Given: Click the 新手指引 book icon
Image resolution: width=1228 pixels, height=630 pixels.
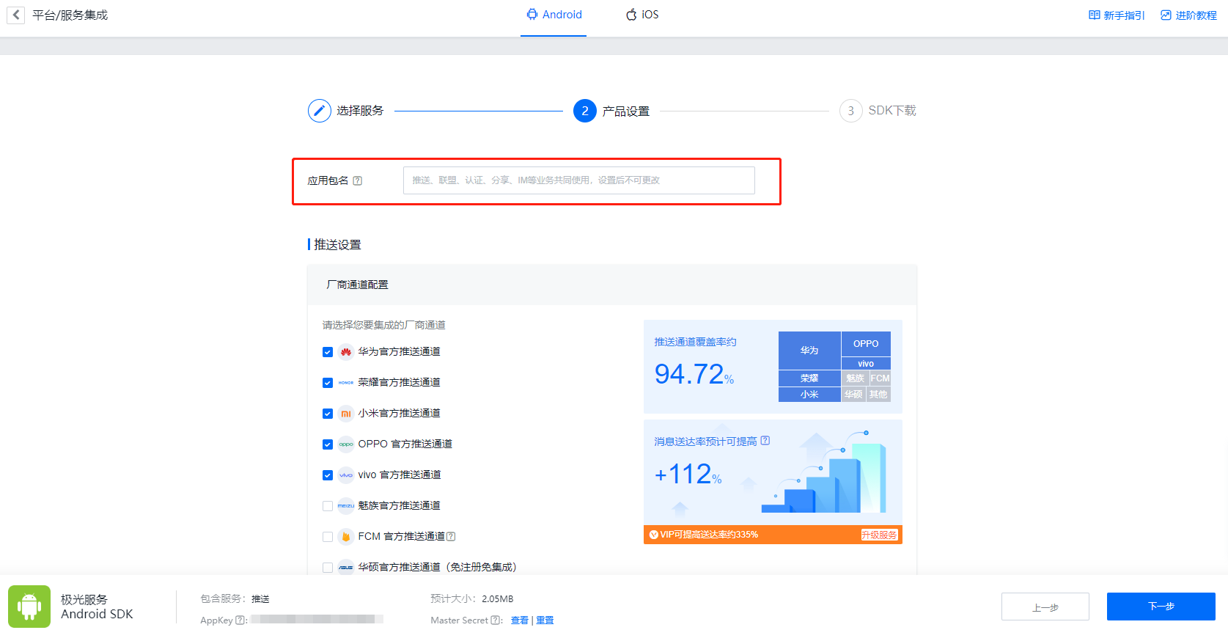Looking at the screenshot, I should click(x=1095, y=15).
